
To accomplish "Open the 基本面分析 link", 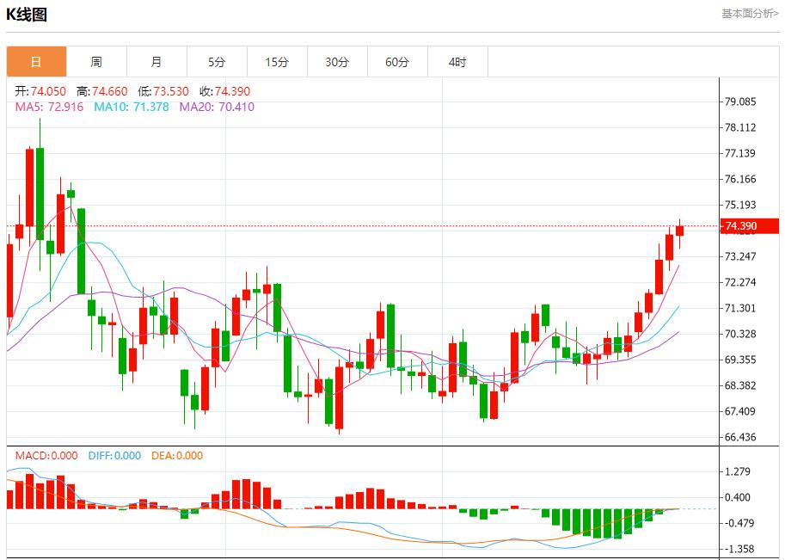I will (749, 14).
